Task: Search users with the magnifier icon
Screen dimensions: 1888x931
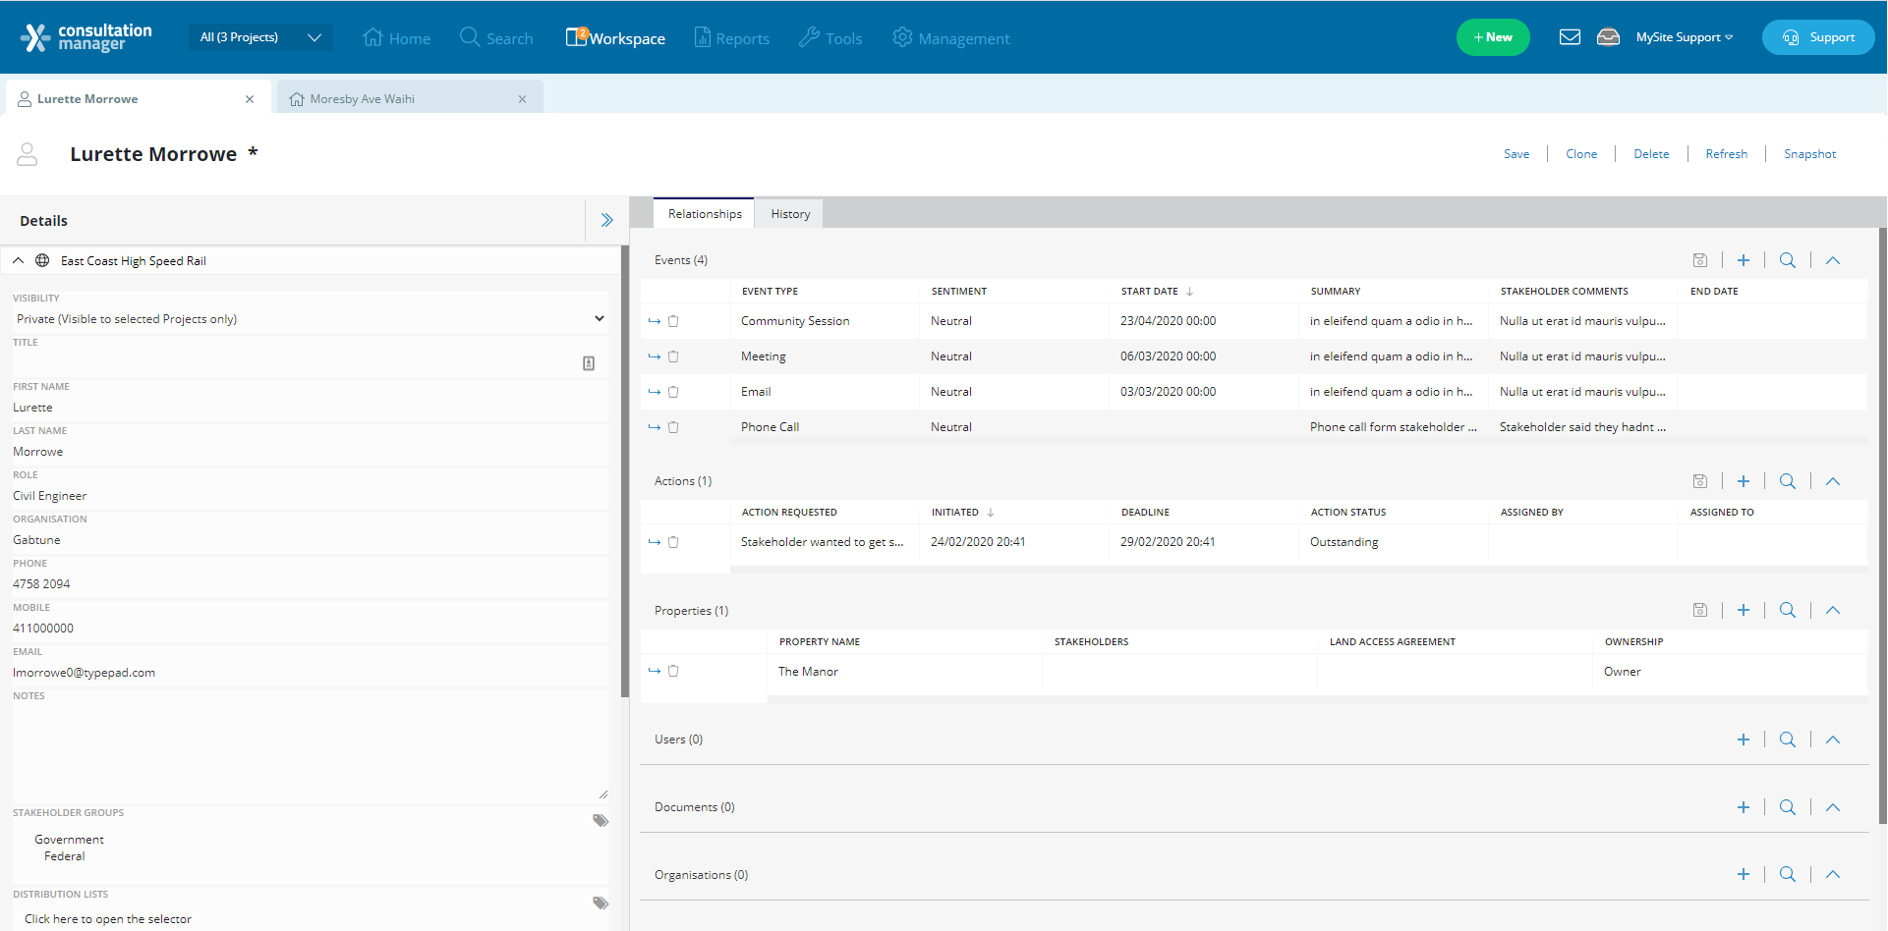Action: point(1788,739)
